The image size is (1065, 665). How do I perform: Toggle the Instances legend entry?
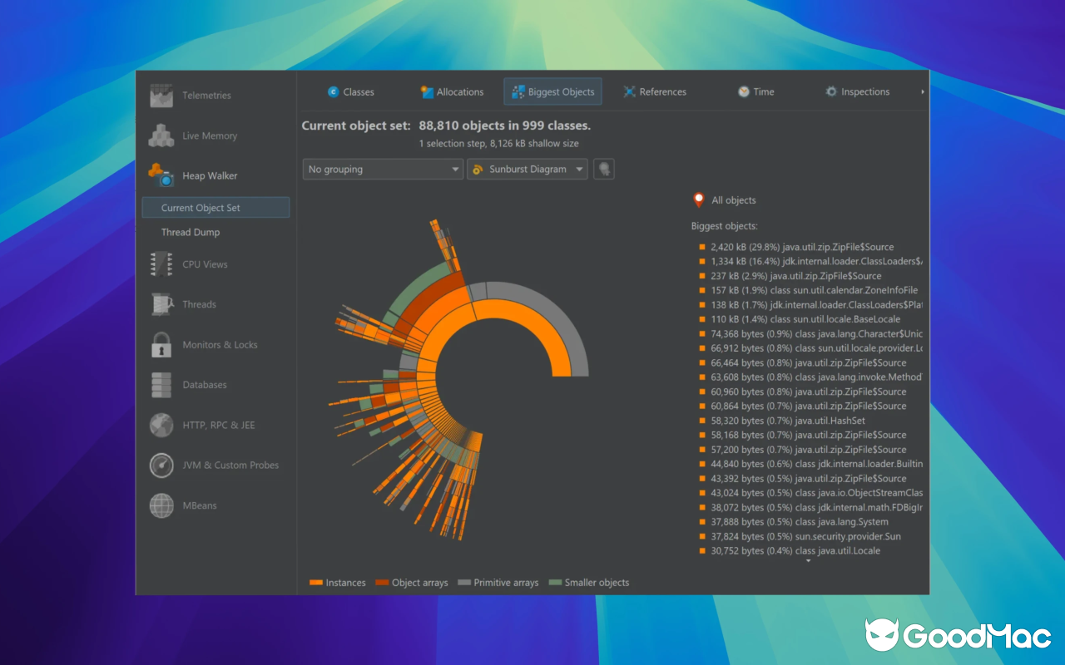(x=337, y=582)
